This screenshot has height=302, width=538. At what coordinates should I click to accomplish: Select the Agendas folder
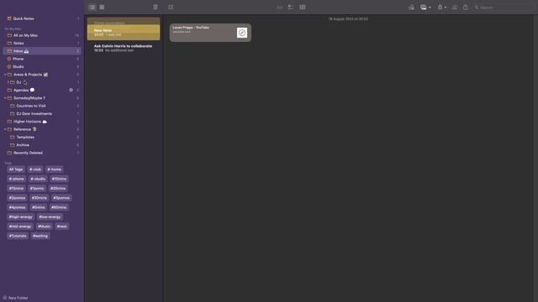pyautogui.click(x=42, y=90)
